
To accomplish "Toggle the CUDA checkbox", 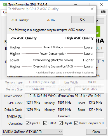I will (45, 123).
